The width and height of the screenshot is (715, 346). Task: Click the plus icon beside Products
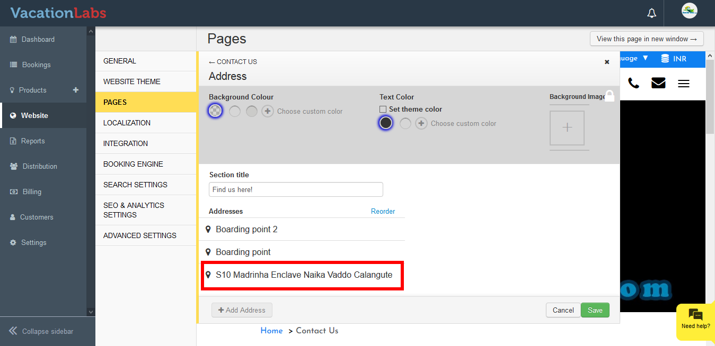coord(76,90)
